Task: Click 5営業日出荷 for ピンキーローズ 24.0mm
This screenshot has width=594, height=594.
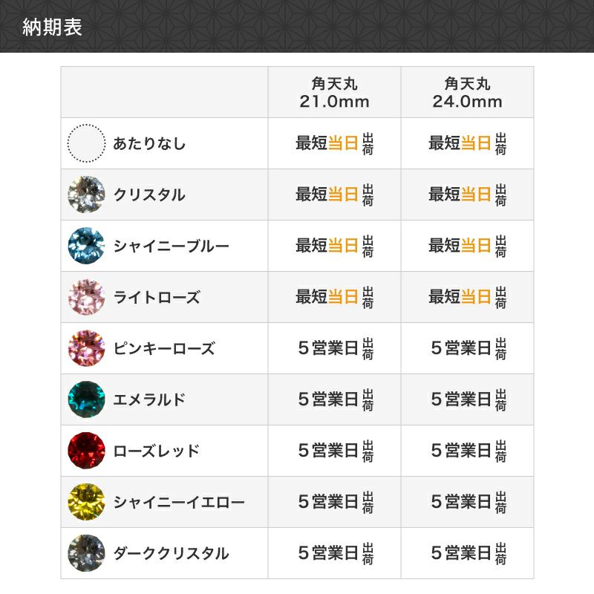Action: pos(467,348)
